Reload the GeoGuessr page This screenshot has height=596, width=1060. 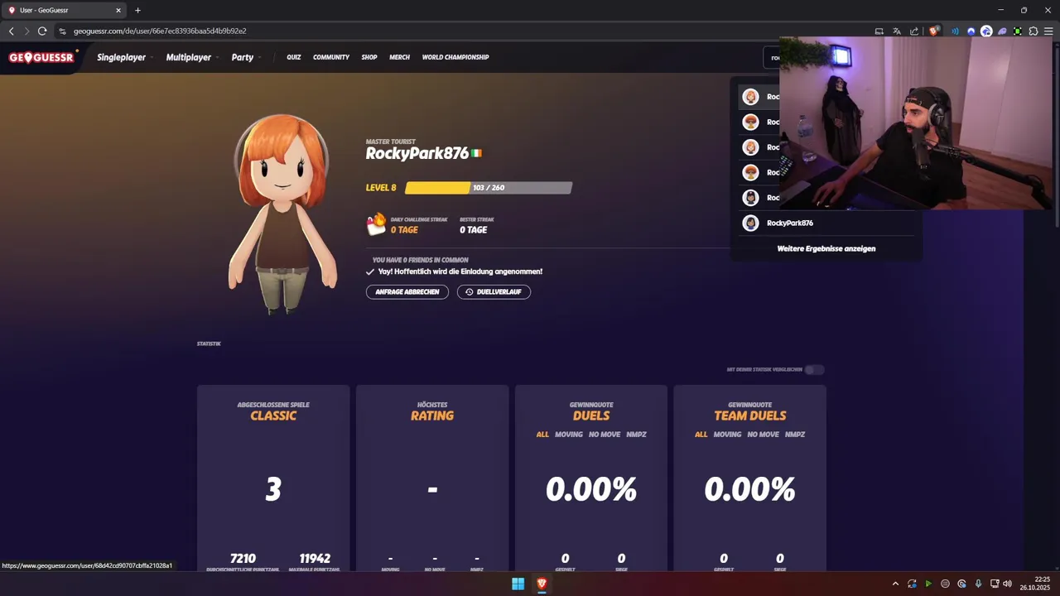(42, 31)
